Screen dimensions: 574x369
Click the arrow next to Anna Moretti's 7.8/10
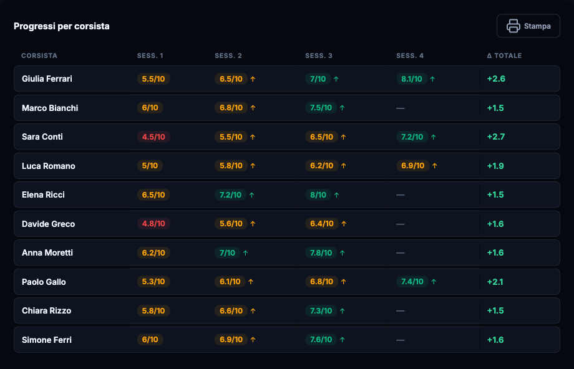point(343,252)
